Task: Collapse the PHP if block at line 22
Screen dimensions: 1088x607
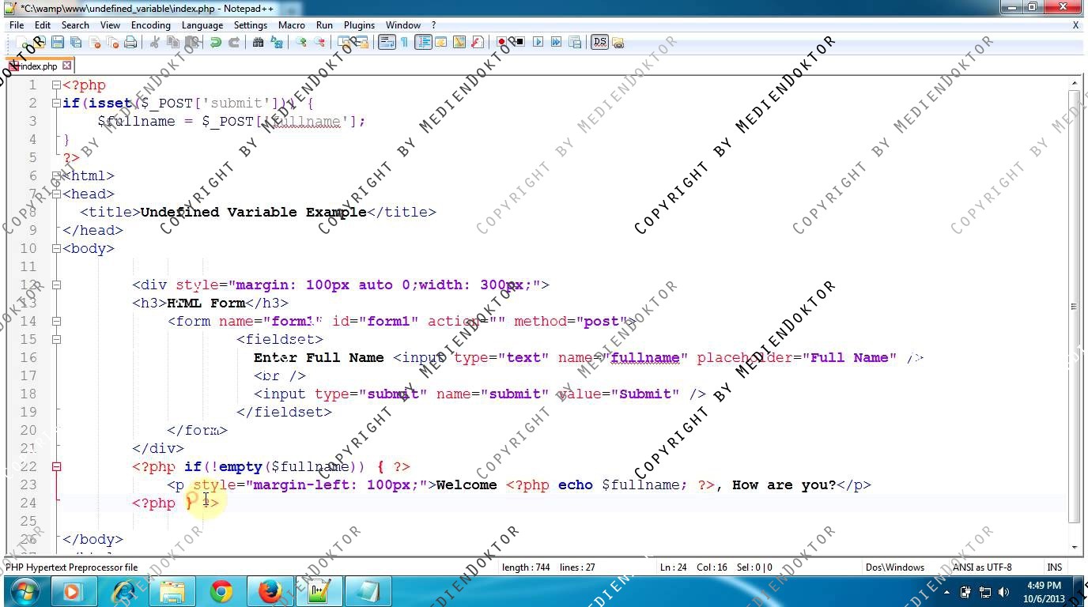Action: pos(56,466)
